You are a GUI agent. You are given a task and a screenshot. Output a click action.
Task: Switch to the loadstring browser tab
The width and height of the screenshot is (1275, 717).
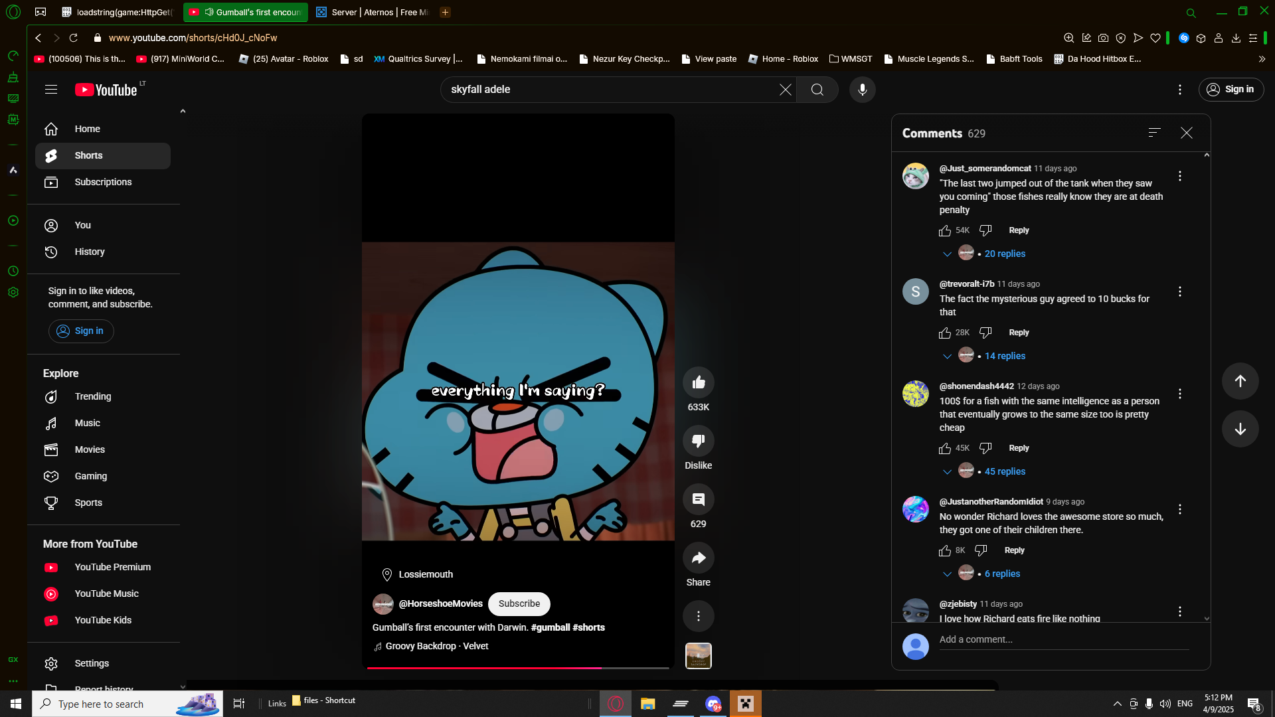pyautogui.click(x=118, y=12)
